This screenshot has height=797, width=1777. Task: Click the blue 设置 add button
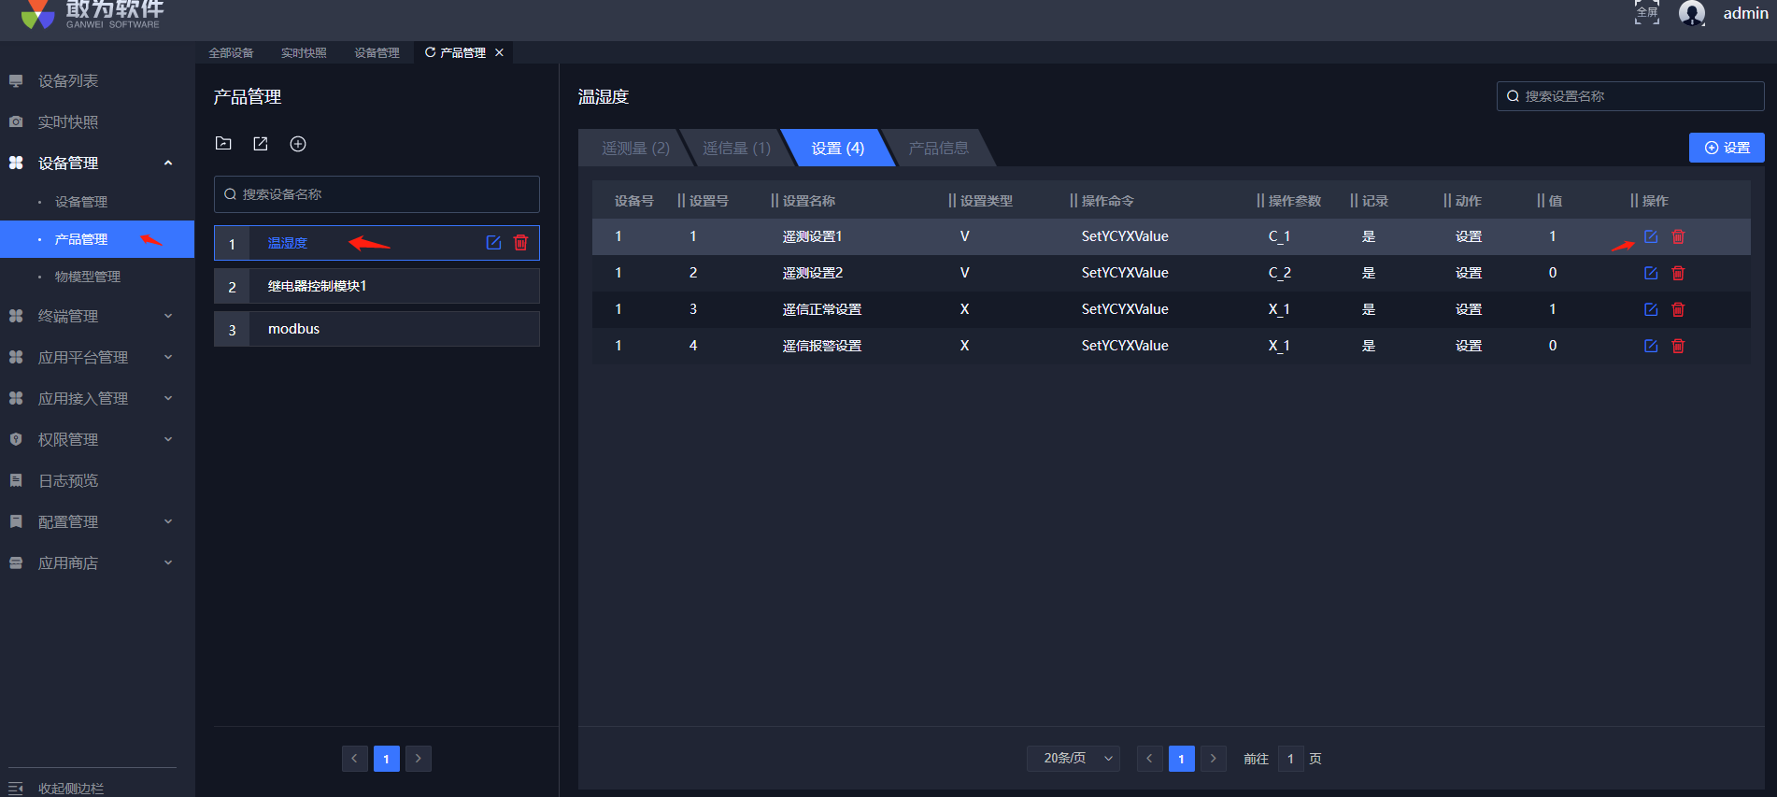pos(1727,148)
